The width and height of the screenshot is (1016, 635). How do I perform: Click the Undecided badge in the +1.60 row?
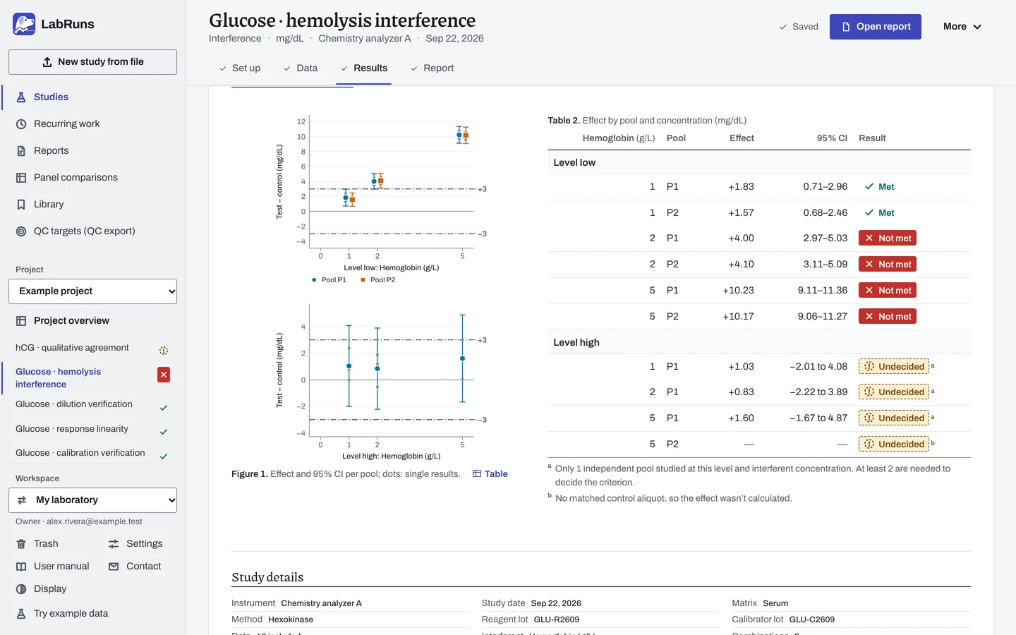[x=894, y=418]
